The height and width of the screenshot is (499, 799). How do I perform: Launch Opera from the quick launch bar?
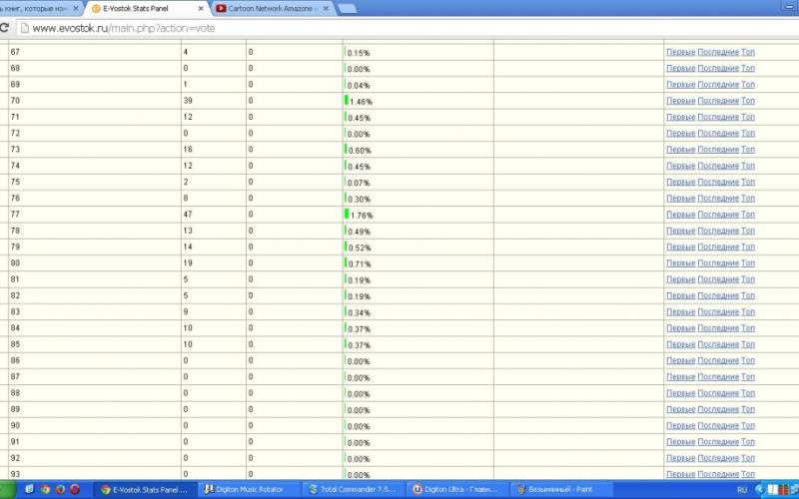point(75,490)
